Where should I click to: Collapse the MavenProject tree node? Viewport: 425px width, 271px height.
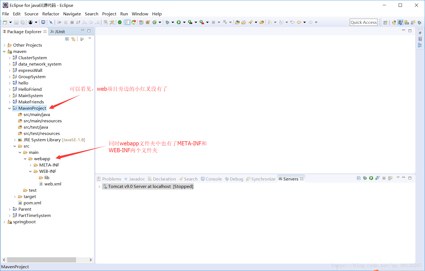coord(10,108)
